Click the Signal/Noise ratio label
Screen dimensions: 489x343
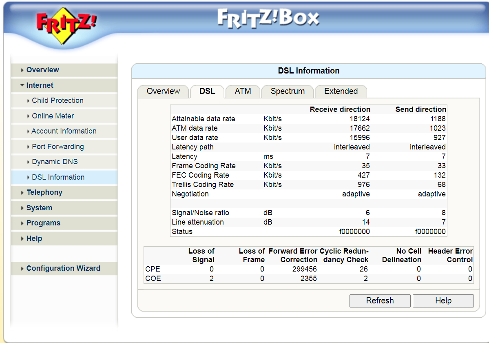pos(201,213)
